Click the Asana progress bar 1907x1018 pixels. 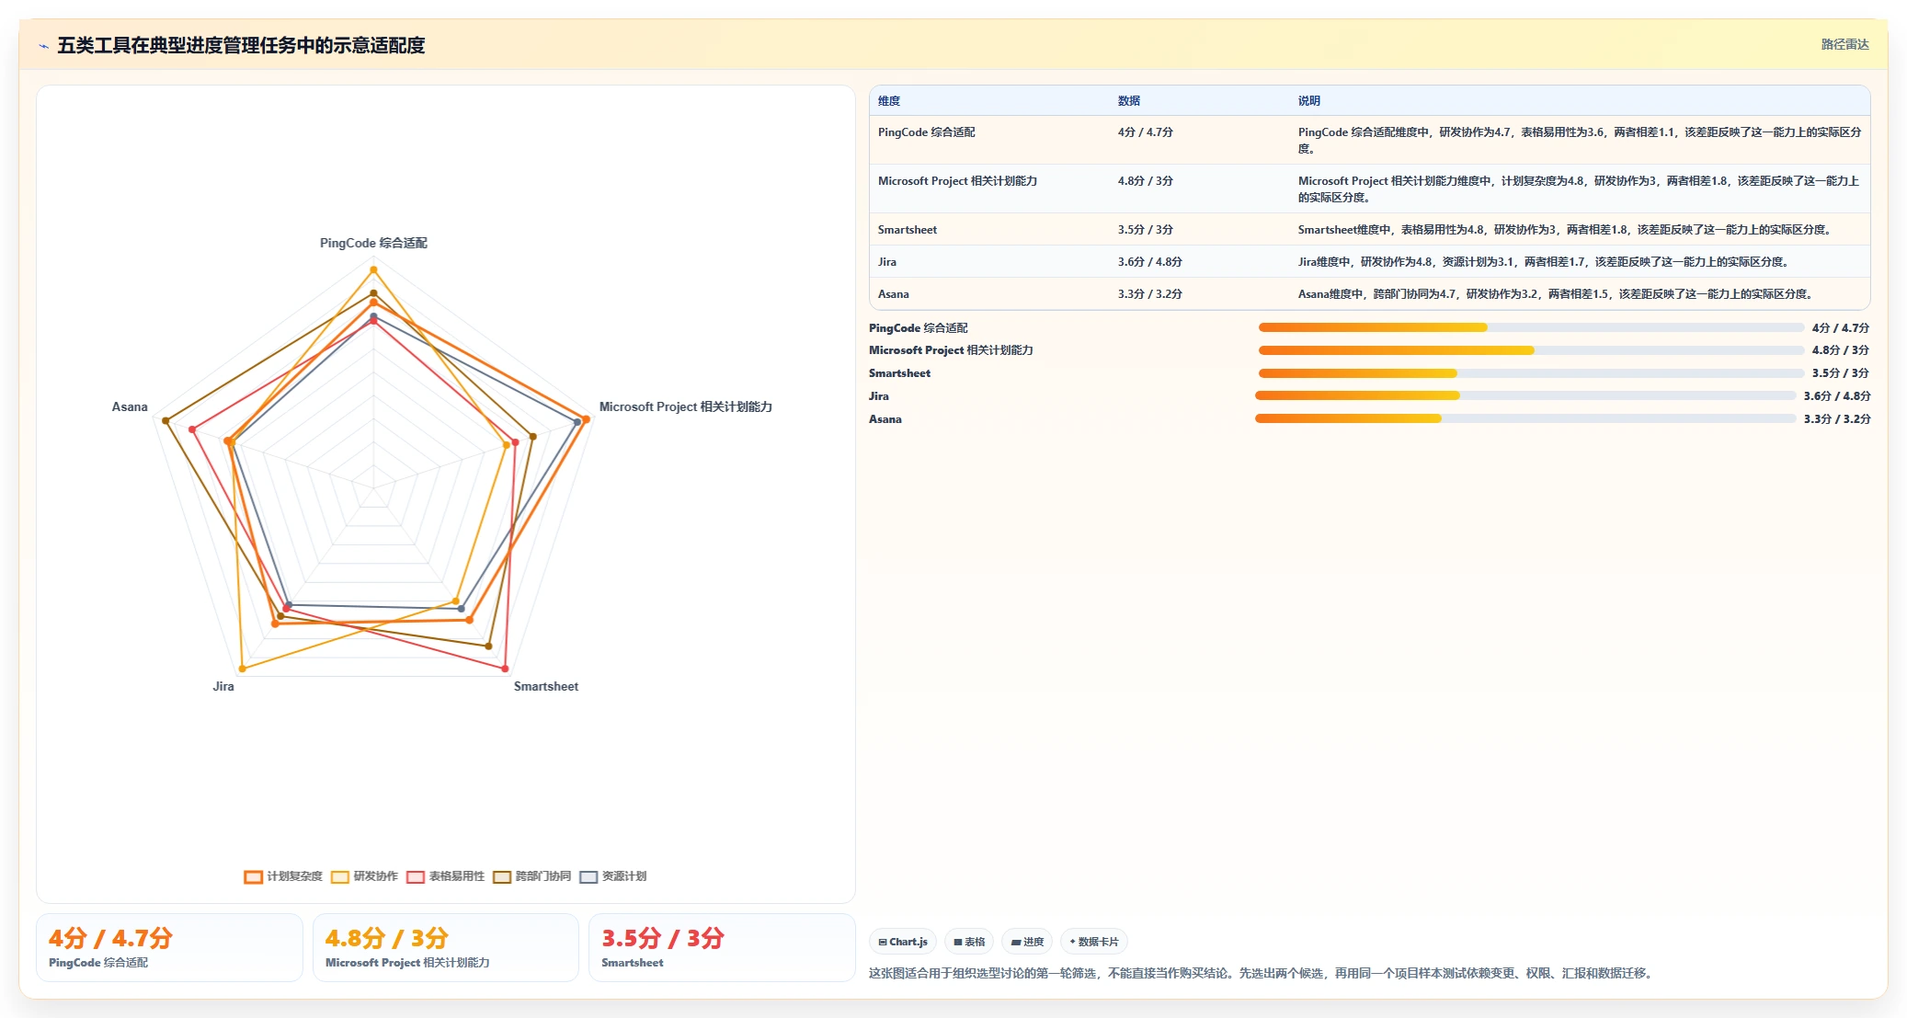(1525, 419)
